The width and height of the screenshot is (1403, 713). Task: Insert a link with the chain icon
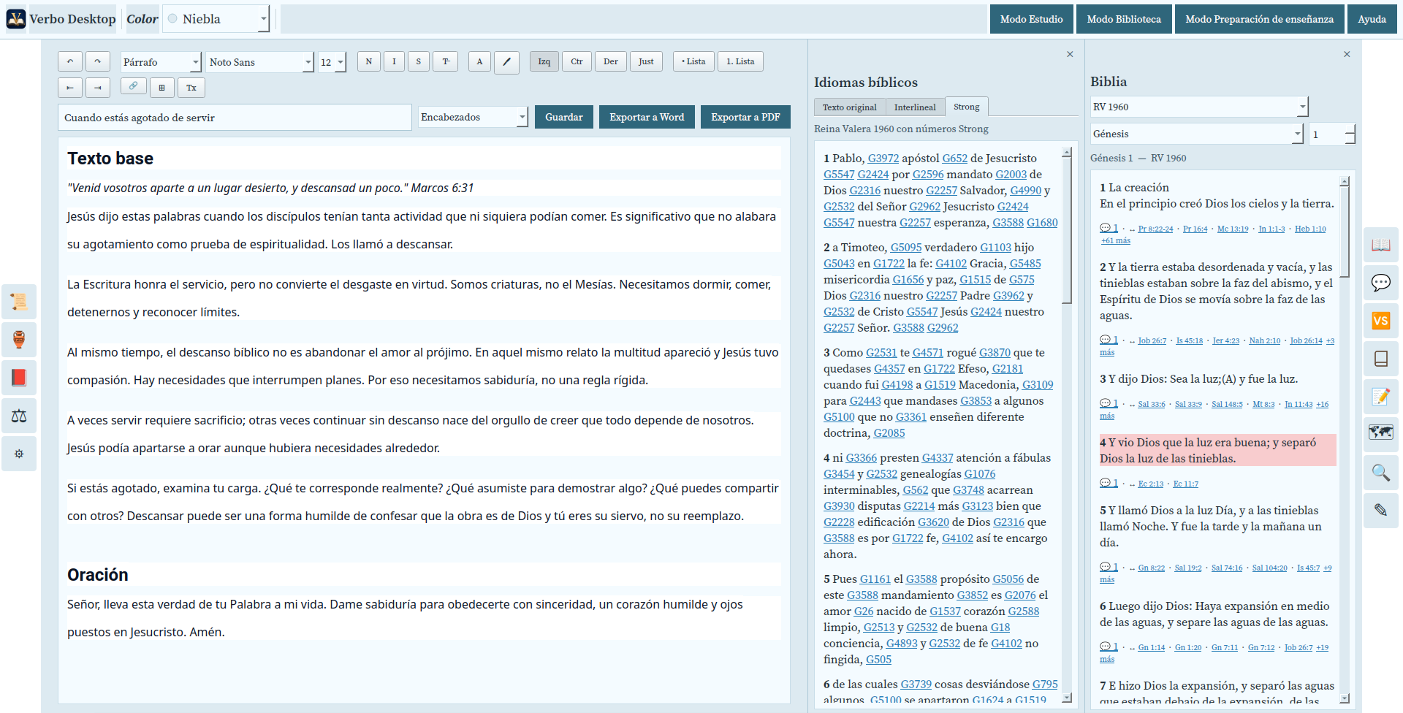pyautogui.click(x=133, y=86)
